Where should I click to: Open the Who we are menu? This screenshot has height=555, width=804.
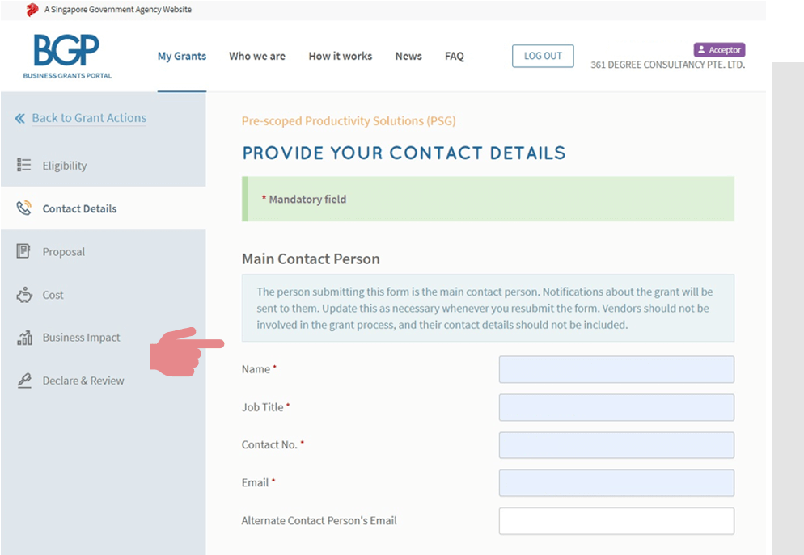[x=256, y=56]
